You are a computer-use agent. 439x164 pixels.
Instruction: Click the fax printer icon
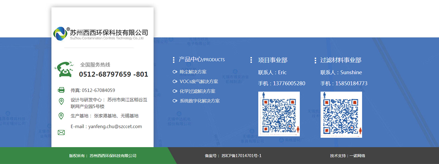pos(61,90)
